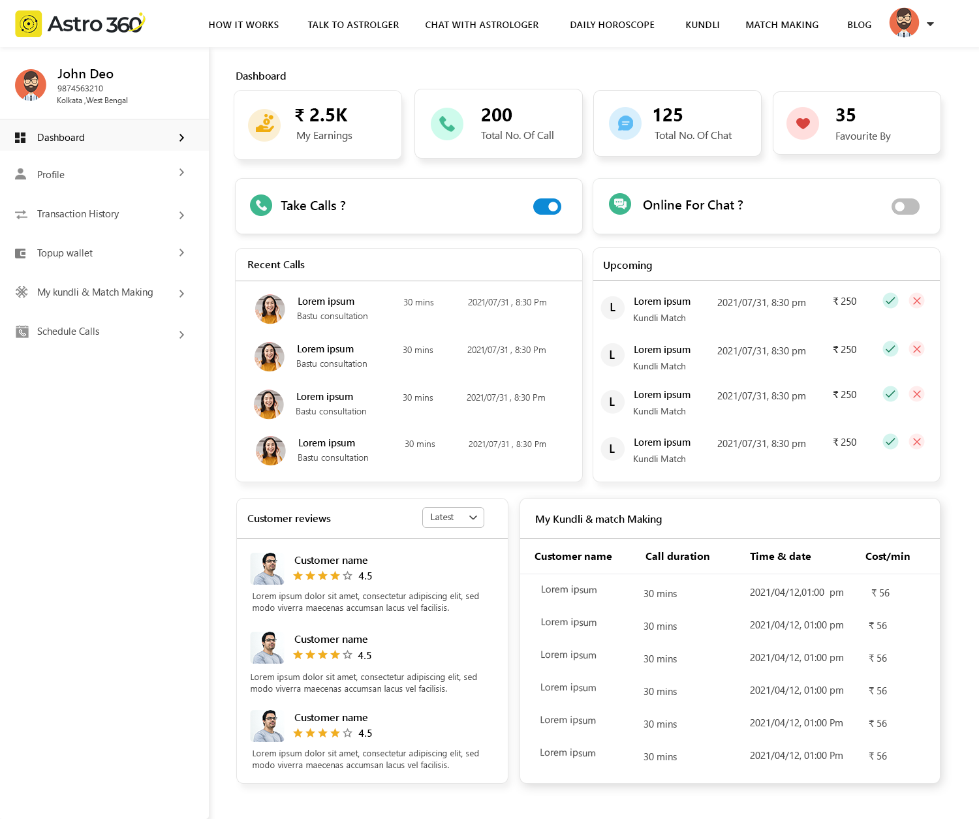Click the Favourite By heart icon

tap(803, 123)
